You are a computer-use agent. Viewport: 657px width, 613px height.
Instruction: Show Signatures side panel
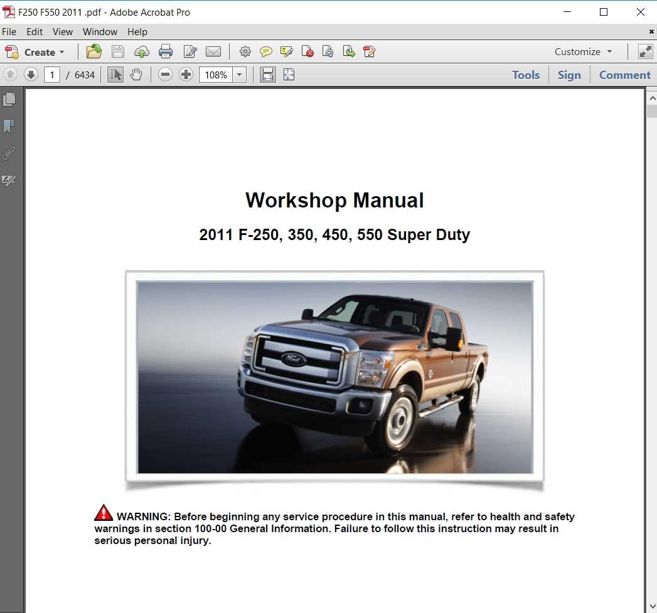[x=9, y=181]
